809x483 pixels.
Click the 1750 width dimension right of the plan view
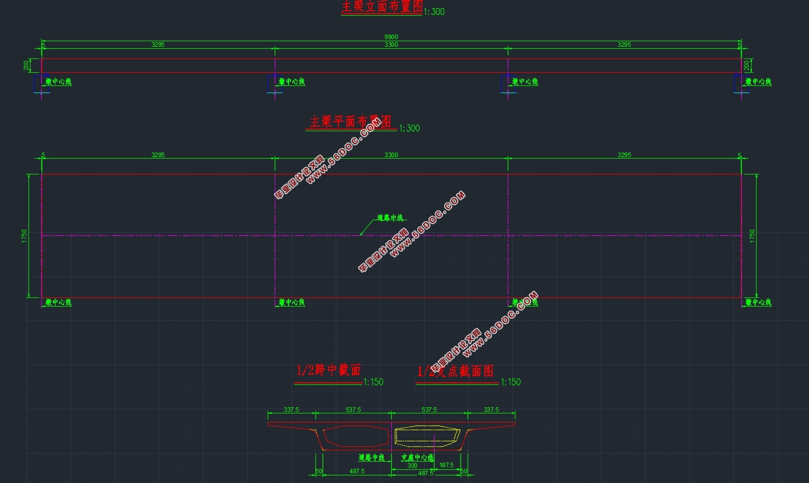753,236
